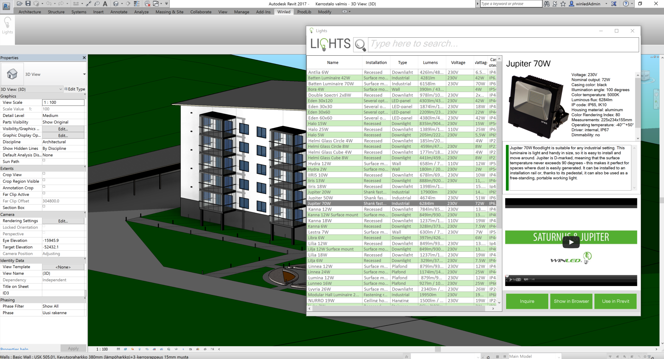Select the Kanna 12W row in lights table
664x359 pixels.
402,209
